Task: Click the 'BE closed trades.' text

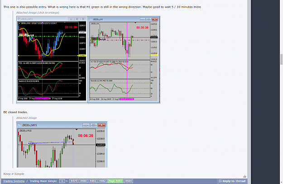Action: (x=15, y=112)
